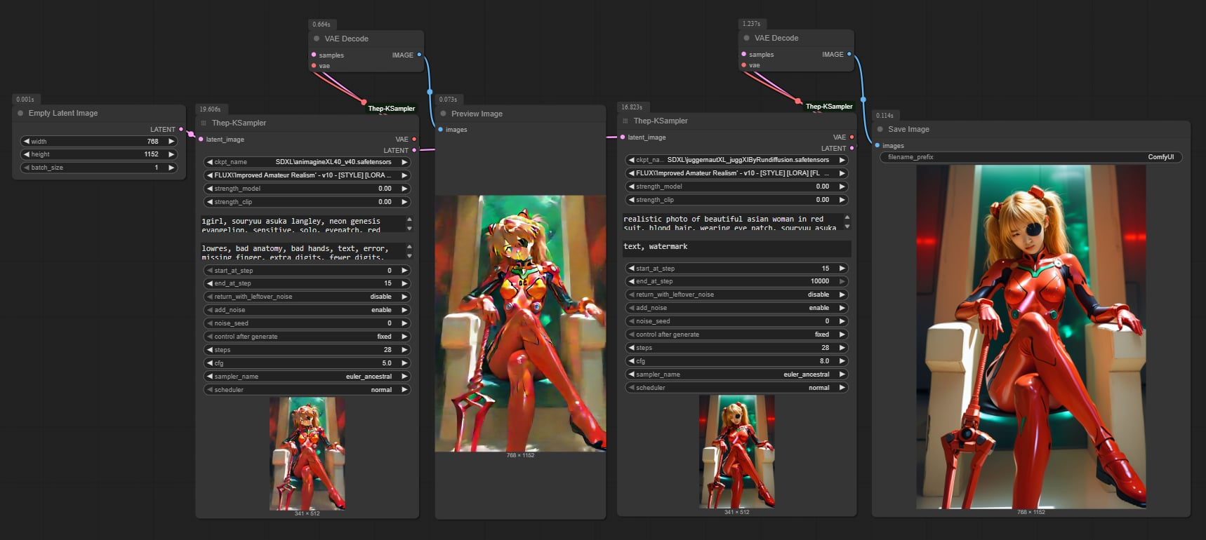Screen dimensions: 1206x540
Task: Click the images input port on Save Image
Action: pos(877,146)
